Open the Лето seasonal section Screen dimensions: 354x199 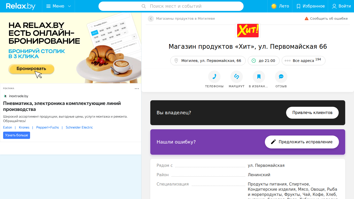tap(280, 6)
